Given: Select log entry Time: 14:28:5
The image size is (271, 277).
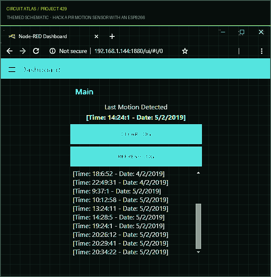Looking at the screenshot, I should click(119, 217).
